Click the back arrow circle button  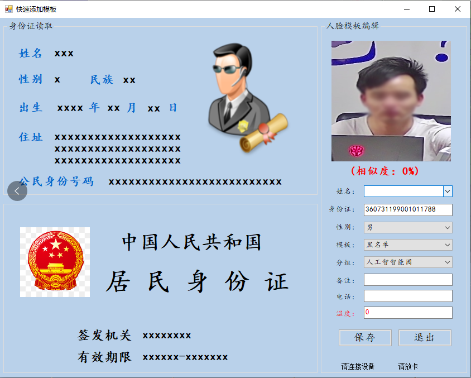pyautogui.click(x=17, y=191)
